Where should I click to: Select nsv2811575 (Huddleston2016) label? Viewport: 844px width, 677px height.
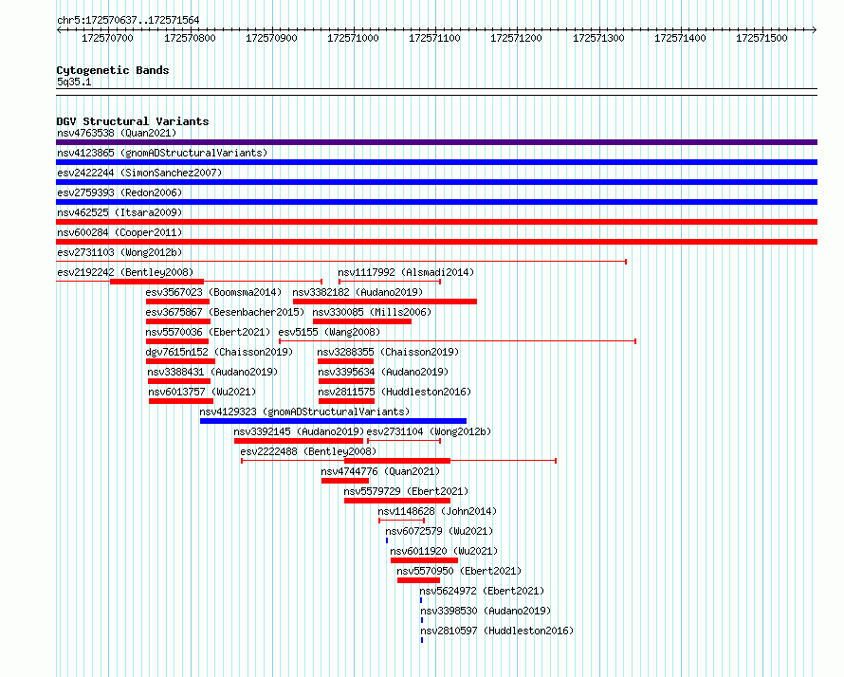[x=394, y=392]
